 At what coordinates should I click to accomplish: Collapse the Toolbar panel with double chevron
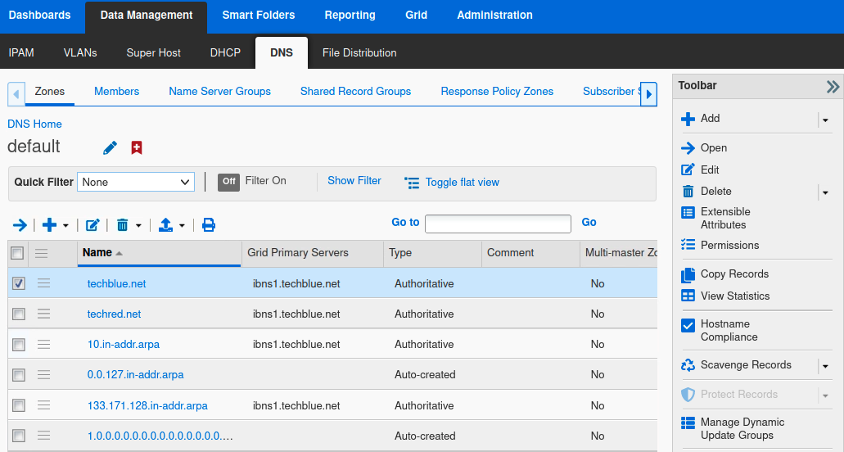tap(833, 86)
